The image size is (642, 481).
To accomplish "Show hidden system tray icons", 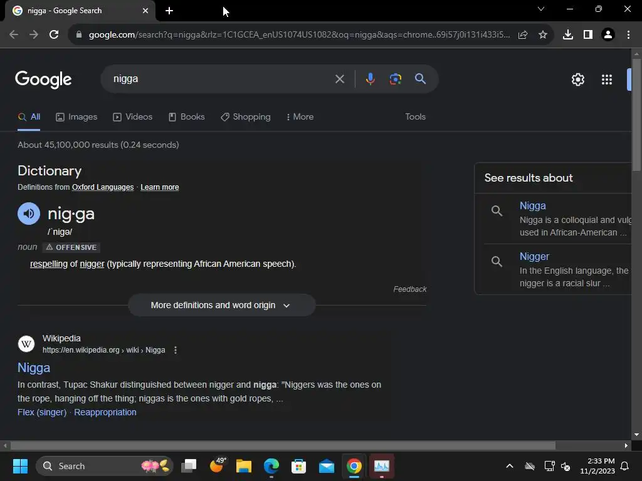I will click(x=509, y=466).
